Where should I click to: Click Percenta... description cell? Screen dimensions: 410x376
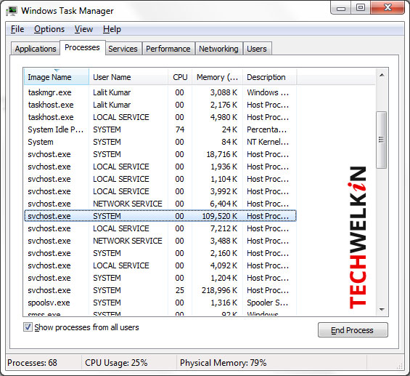point(267,129)
